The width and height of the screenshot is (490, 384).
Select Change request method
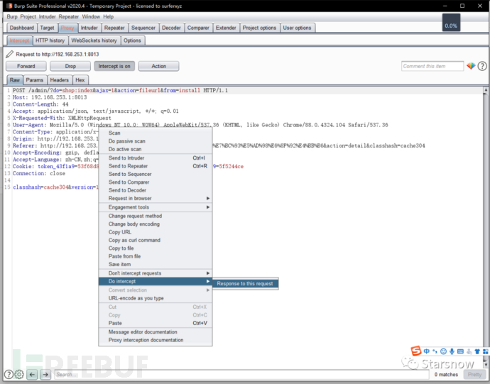156,216
